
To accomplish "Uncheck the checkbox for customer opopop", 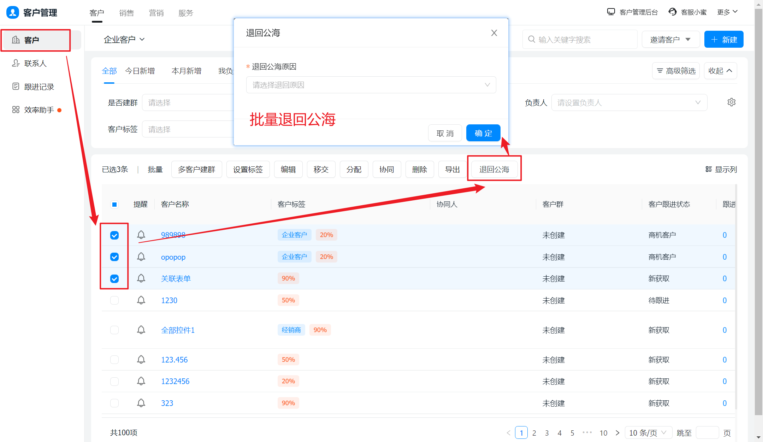I will pyautogui.click(x=114, y=257).
